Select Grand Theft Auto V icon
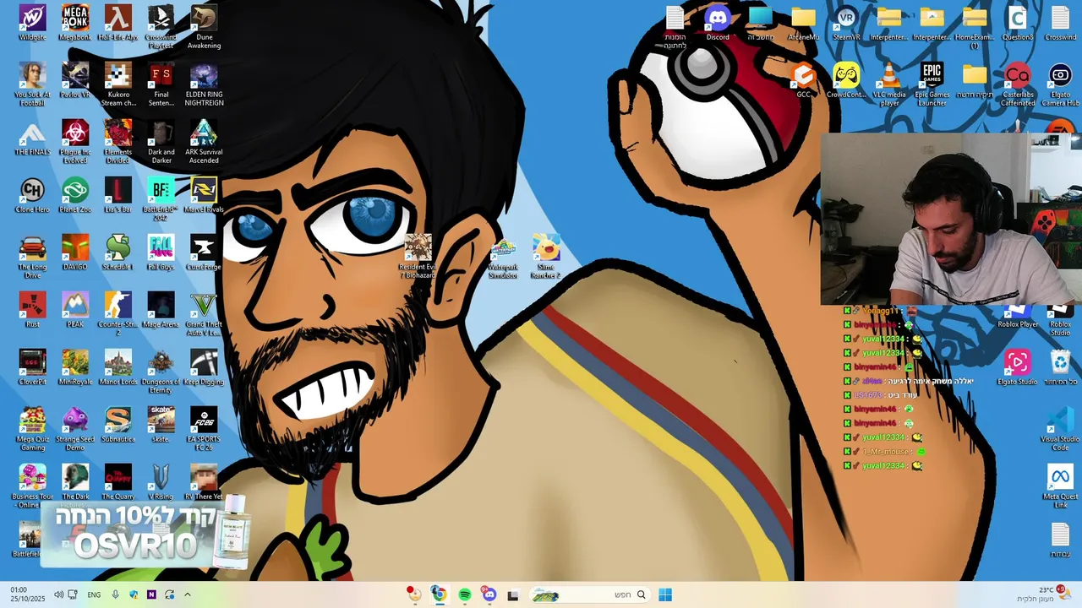The height and width of the screenshot is (608, 1082). click(204, 314)
